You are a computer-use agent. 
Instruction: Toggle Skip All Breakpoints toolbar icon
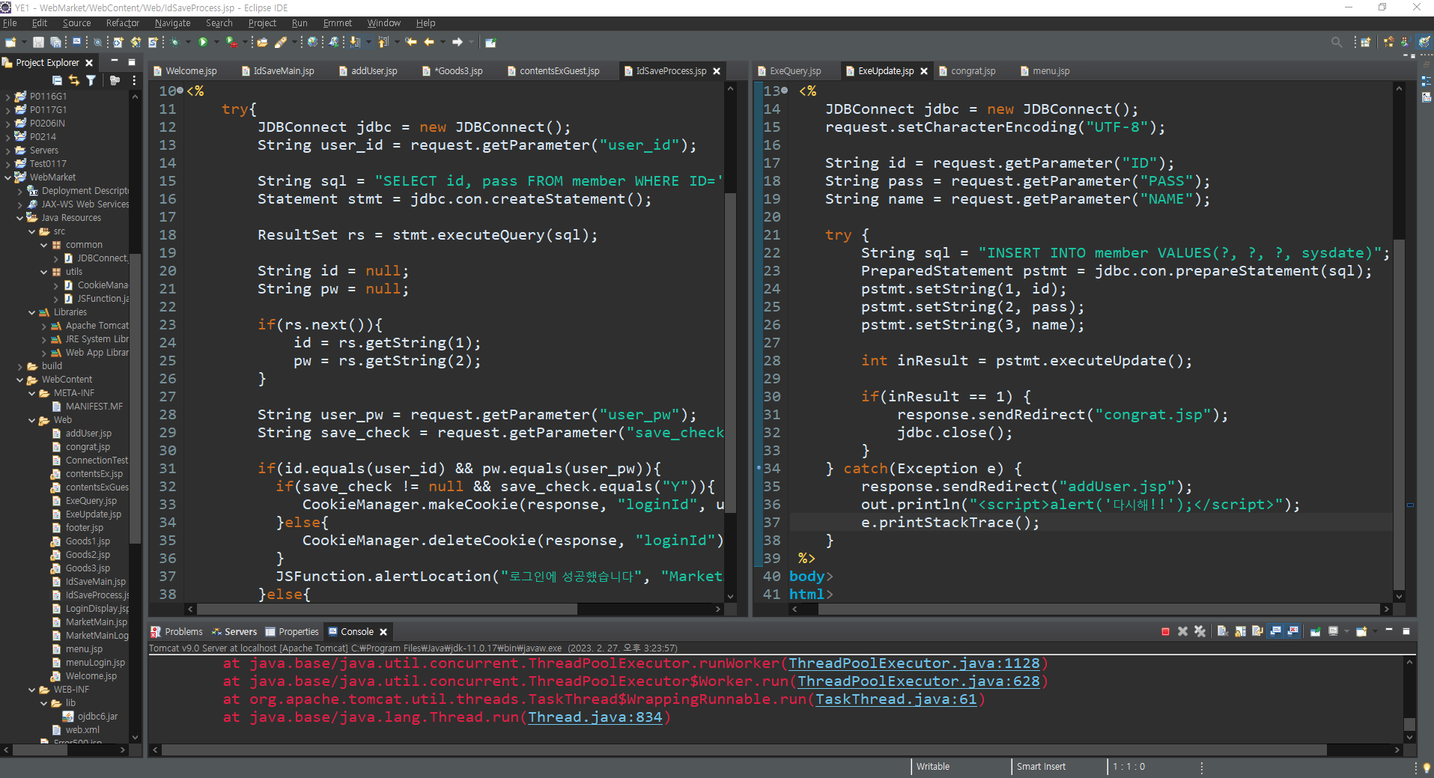point(97,43)
